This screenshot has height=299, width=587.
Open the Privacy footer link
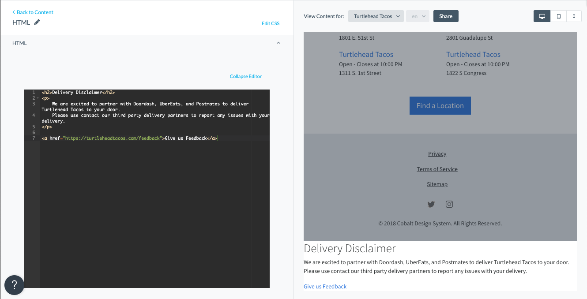click(437, 154)
